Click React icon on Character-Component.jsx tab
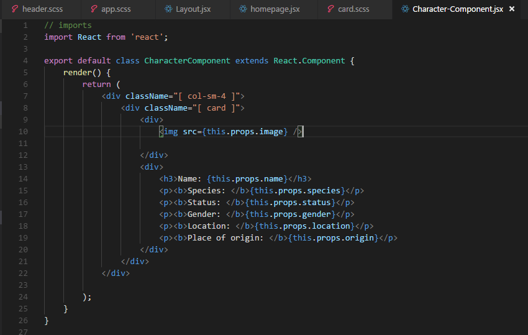 (x=405, y=9)
